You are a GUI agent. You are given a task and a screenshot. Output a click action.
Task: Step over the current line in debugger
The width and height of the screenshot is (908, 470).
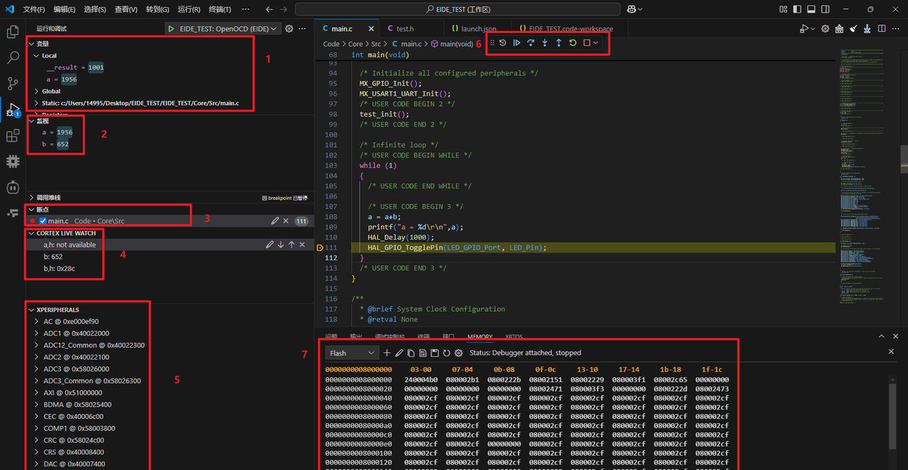click(x=531, y=43)
